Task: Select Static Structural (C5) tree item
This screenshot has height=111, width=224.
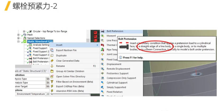Action: [x=40, y=41]
